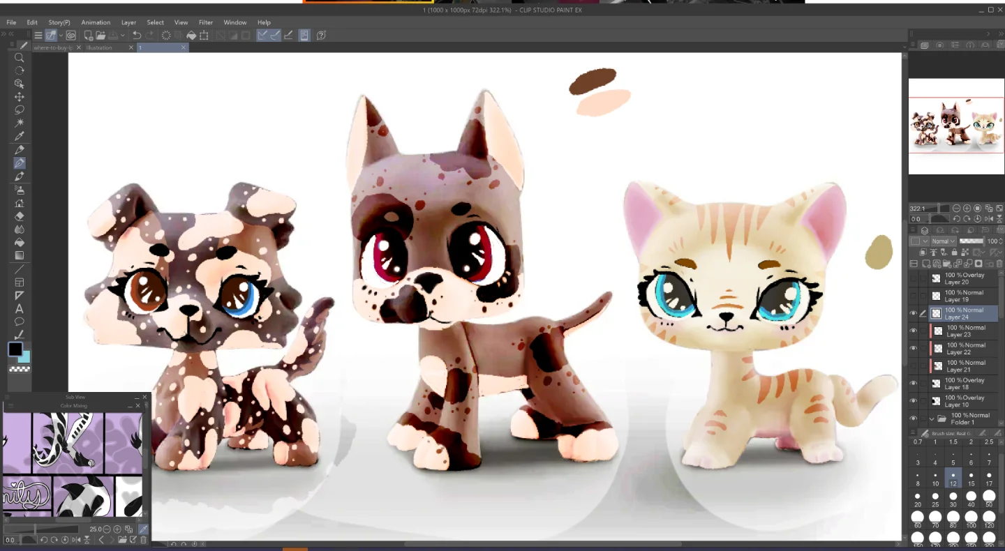Hide Layer 22 using its eye icon
Screen dimensions: 1005x551
pyautogui.click(x=913, y=349)
